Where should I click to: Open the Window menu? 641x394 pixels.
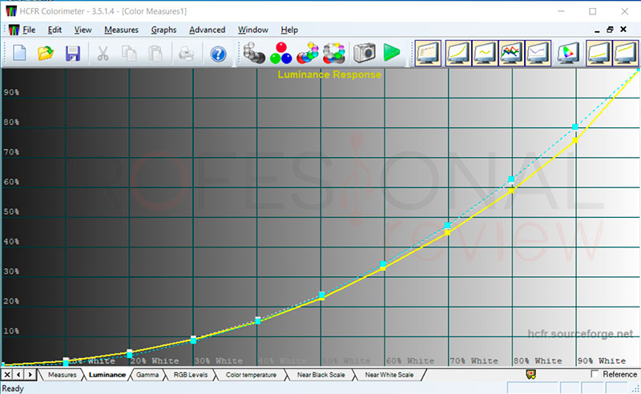[x=252, y=30]
